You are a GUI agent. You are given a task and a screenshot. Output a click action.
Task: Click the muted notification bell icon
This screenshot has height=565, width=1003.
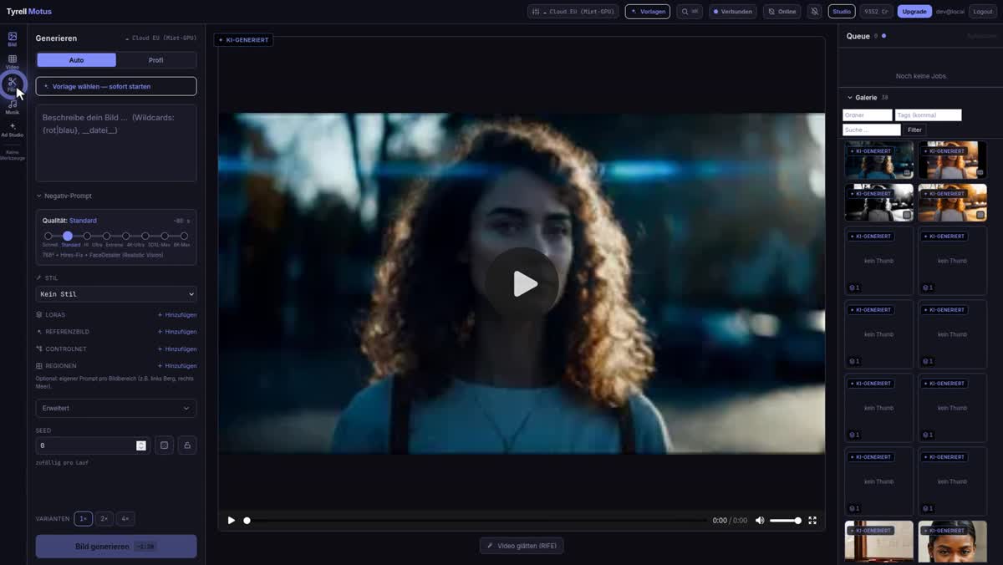pyautogui.click(x=813, y=12)
